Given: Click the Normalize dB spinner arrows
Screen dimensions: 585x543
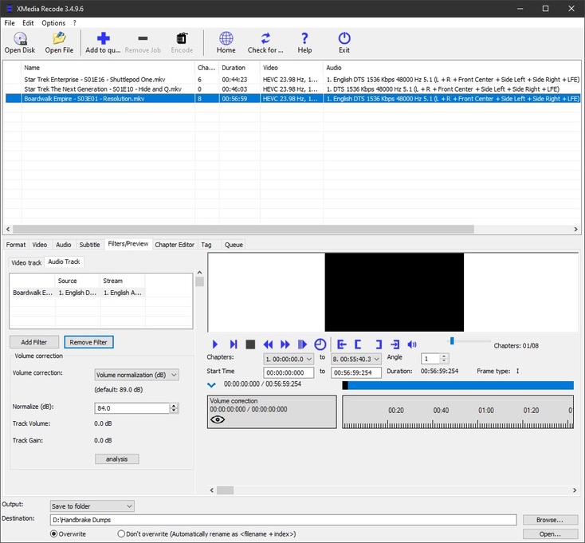Looking at the screenshot, I should tap(174, 408).
